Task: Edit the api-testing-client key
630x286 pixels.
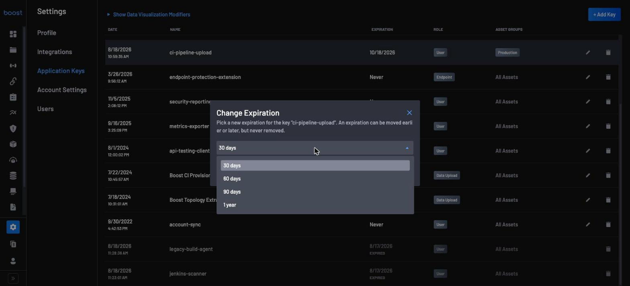Action: [588, 151]
